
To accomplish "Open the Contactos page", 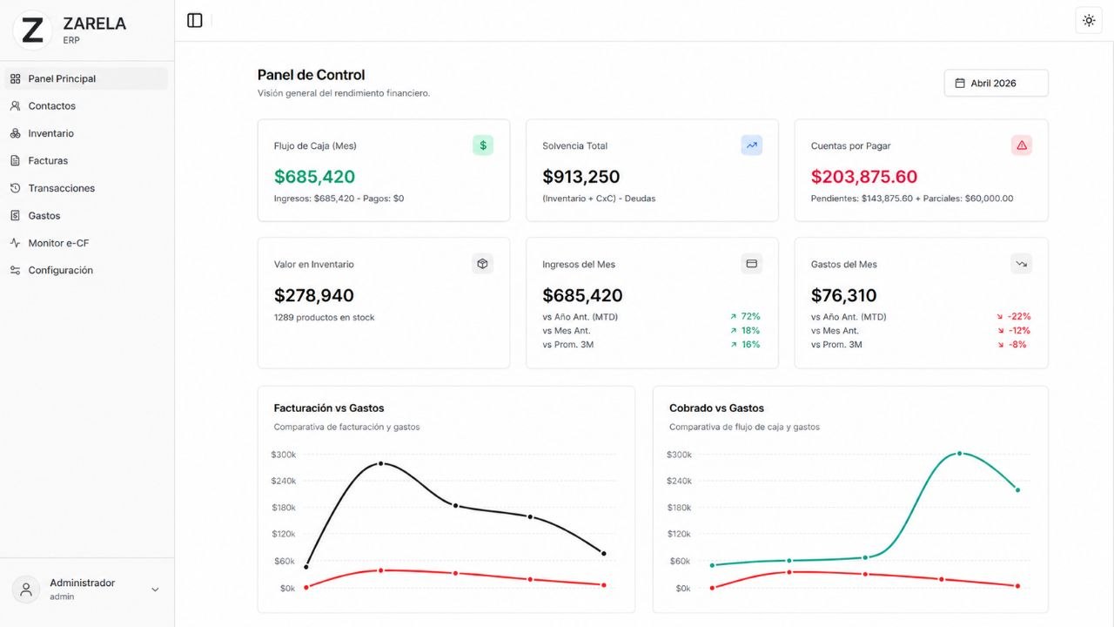I will click(51, 106).
